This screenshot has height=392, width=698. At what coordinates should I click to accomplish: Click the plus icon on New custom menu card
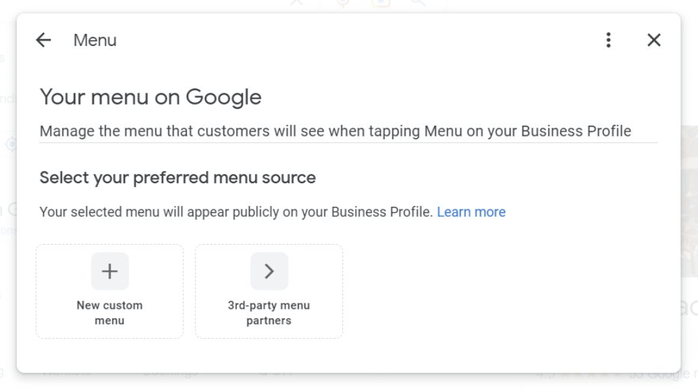109,270
